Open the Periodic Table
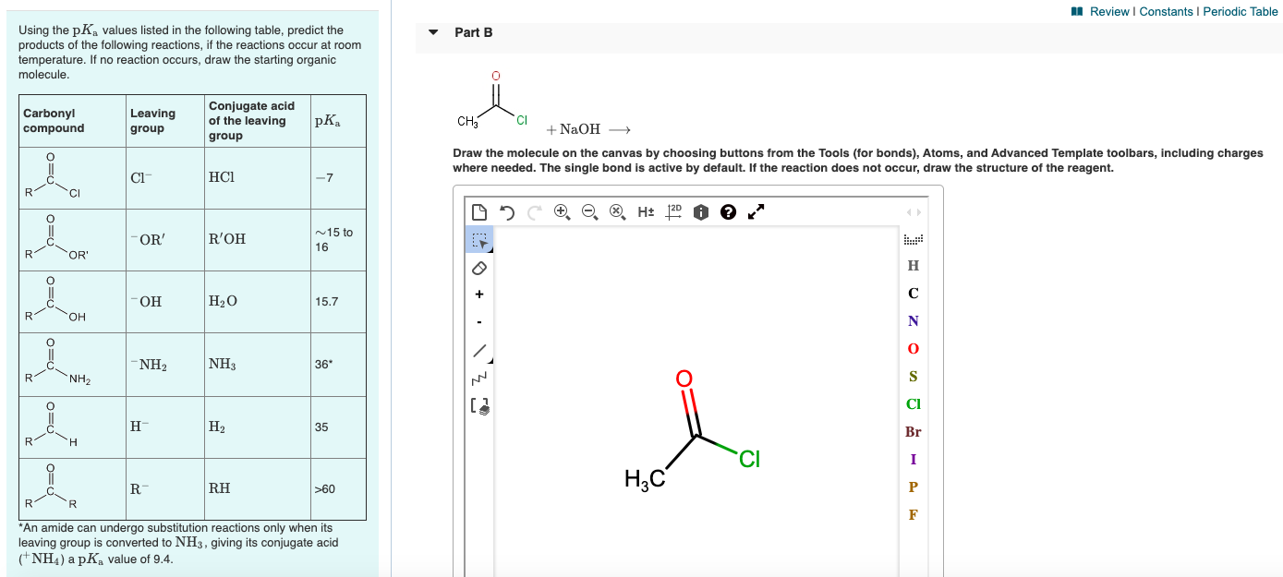 [x=1241, y=12]
